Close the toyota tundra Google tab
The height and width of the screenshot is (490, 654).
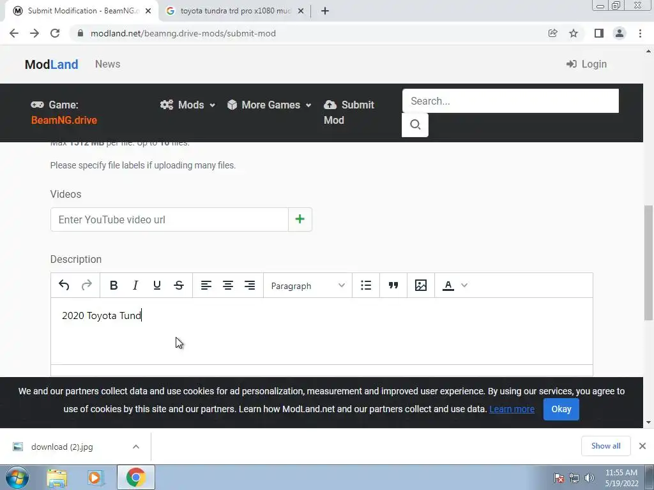(301, 11)
